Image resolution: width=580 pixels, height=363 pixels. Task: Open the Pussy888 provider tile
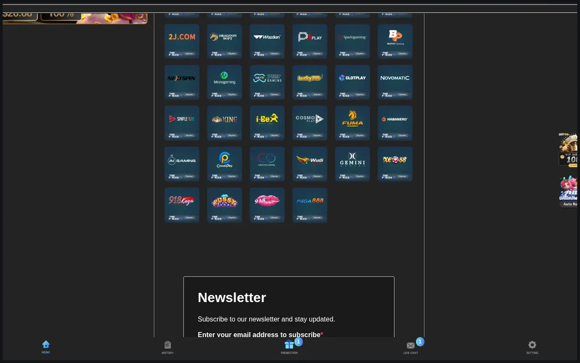coord(224,205)
